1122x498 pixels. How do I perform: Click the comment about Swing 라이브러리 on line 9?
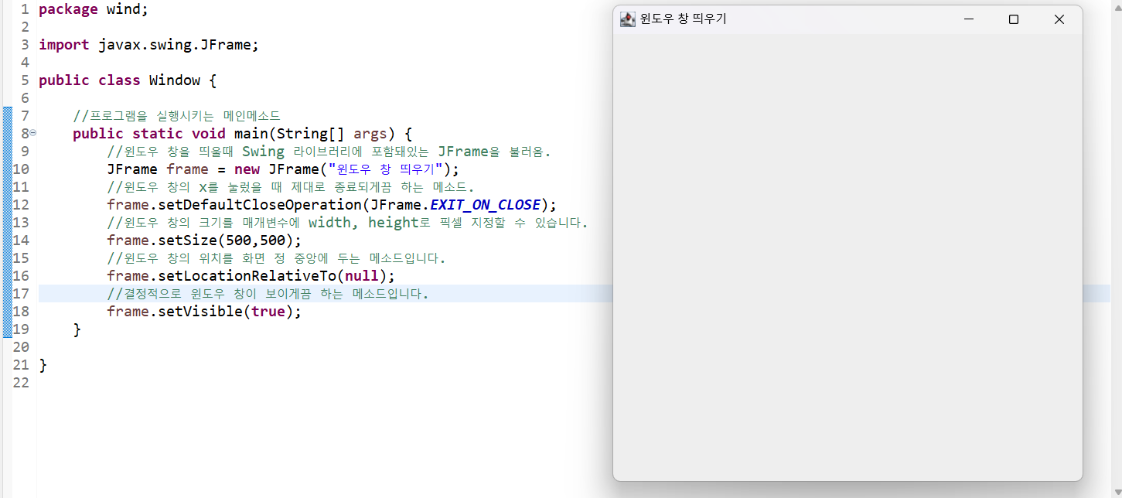pos(329,152)
